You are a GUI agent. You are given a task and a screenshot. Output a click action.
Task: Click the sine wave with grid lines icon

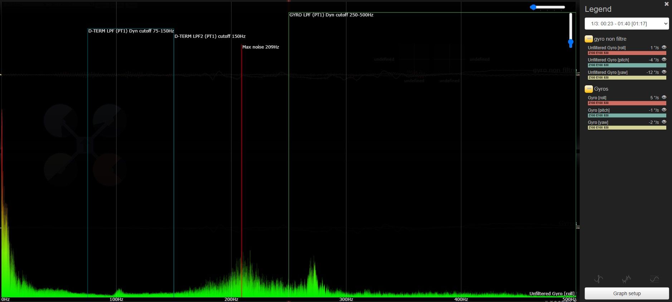(654, 279)
